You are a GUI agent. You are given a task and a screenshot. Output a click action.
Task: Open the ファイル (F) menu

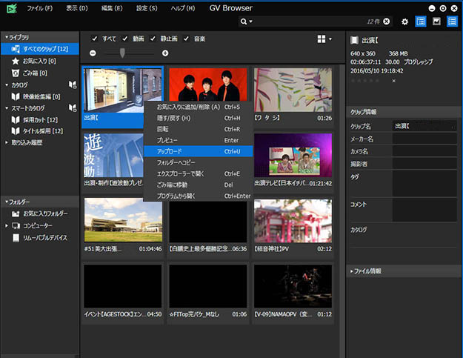[39, 7]
